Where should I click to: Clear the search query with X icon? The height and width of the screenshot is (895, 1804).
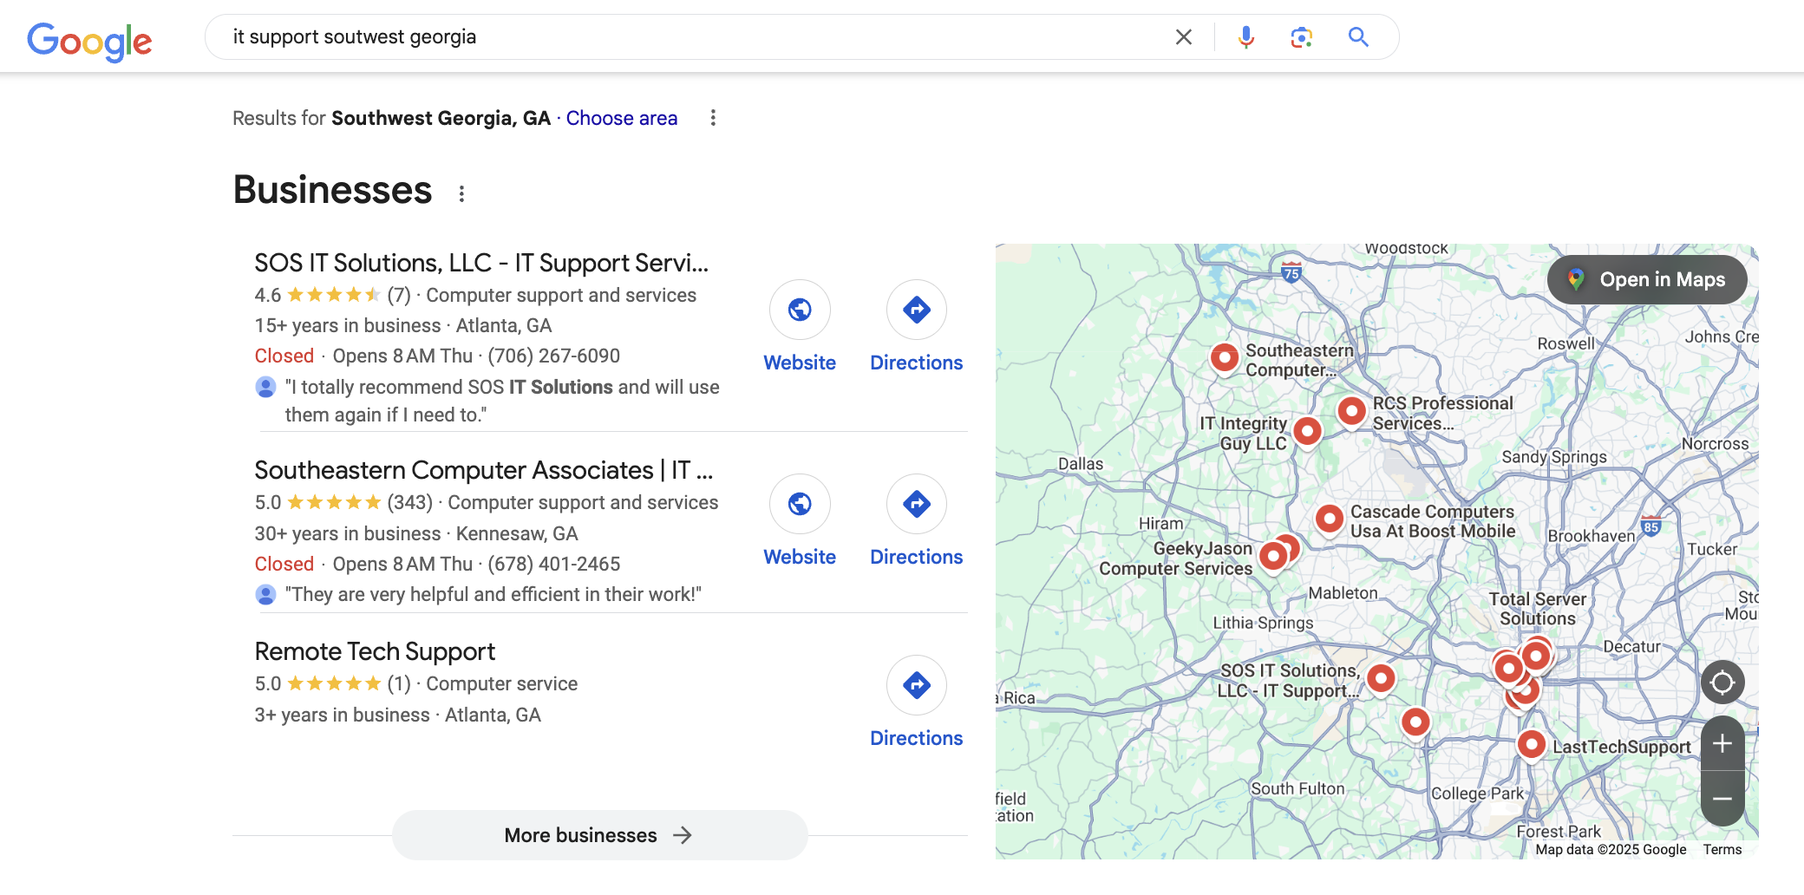(1183, 36)
